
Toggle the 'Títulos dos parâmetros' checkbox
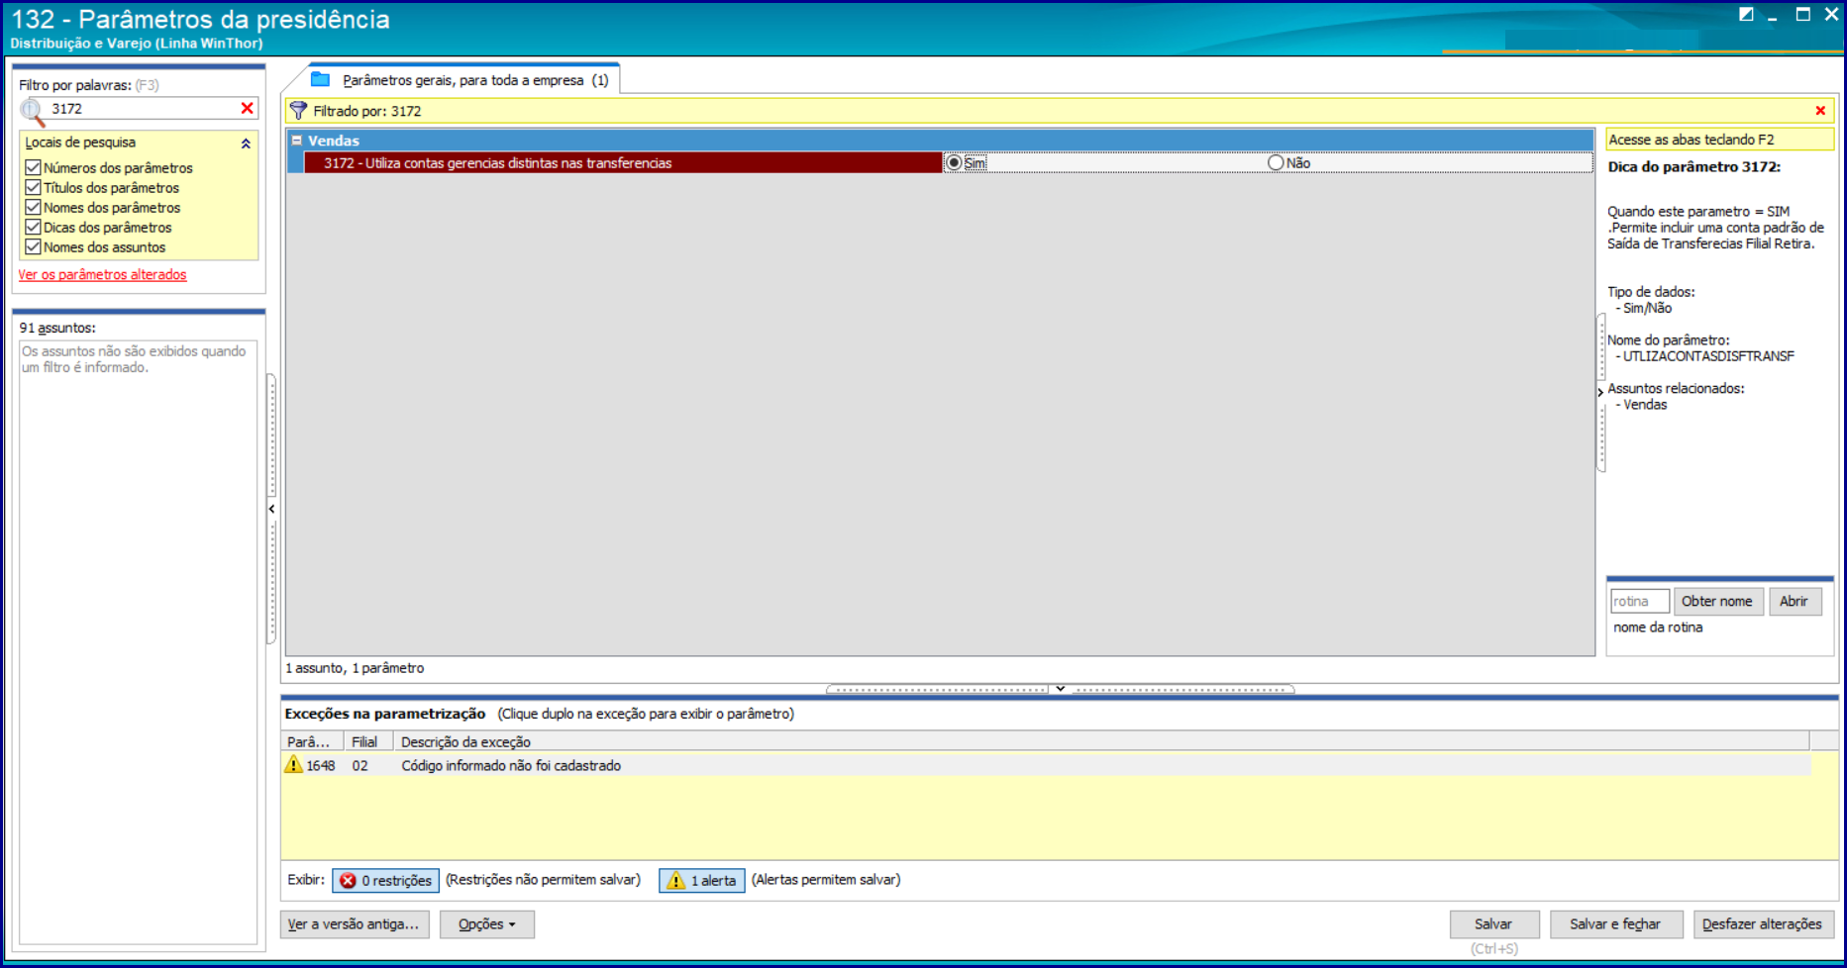[33, 187]
